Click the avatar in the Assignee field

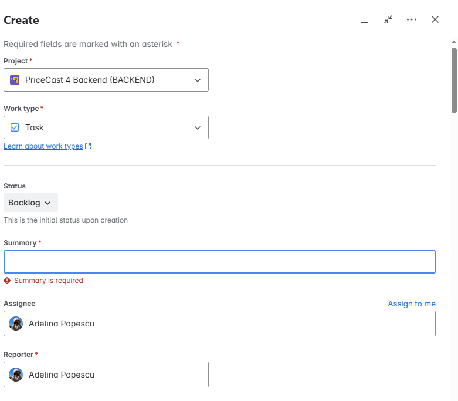pos(16,324)
